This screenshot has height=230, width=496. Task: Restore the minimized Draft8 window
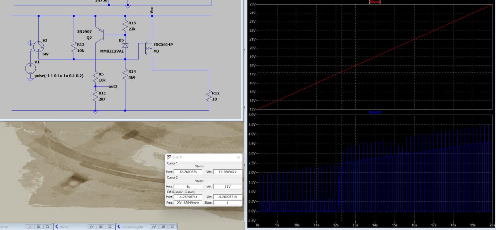(92, 227)
